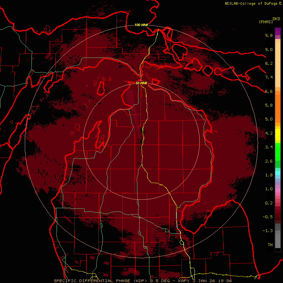Viewport: 283px width, 283px height.
Task: Click the purple top segment of color bar
Action: click(x=278, y=31)
